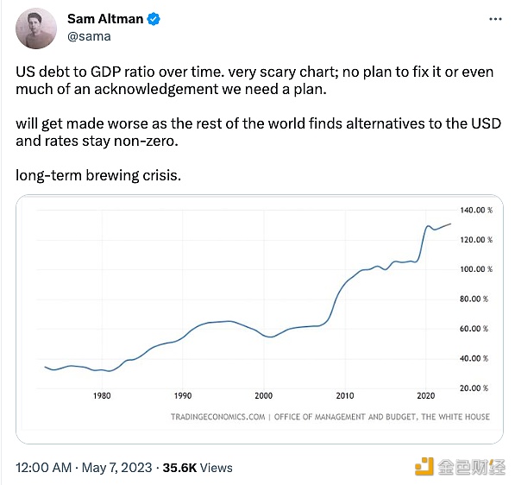The width and height of the screenshot is (515, 485).
Task: Click the 2020 x-axis label on chart
Action: click(425, 395)
